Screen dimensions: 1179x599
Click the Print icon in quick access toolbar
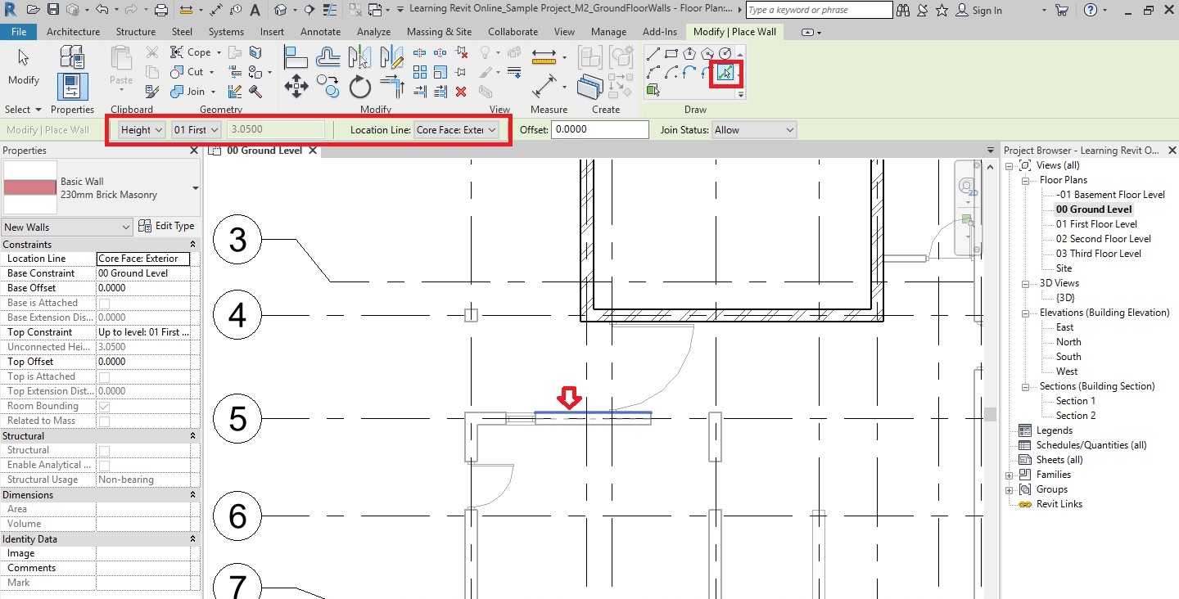pos(161,11)
